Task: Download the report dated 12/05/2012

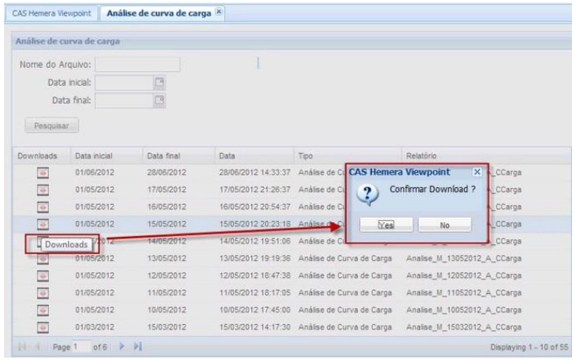Action: click(x=44, y=275)
